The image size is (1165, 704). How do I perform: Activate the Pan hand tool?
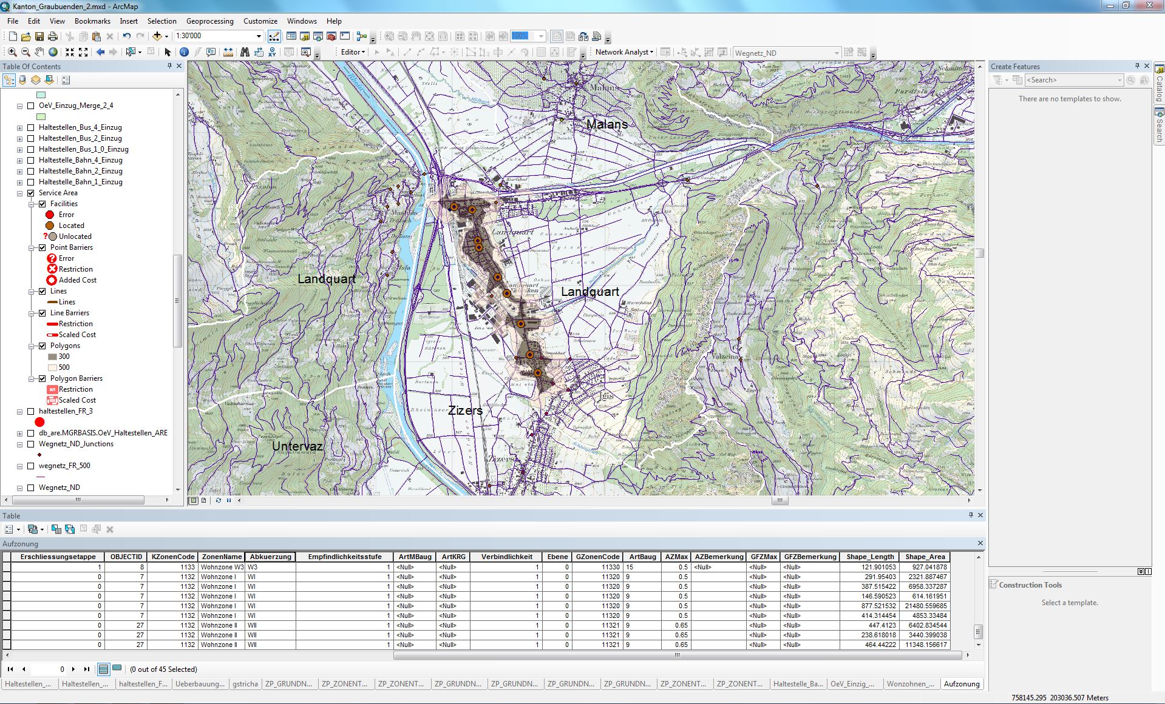click(39, 52)
